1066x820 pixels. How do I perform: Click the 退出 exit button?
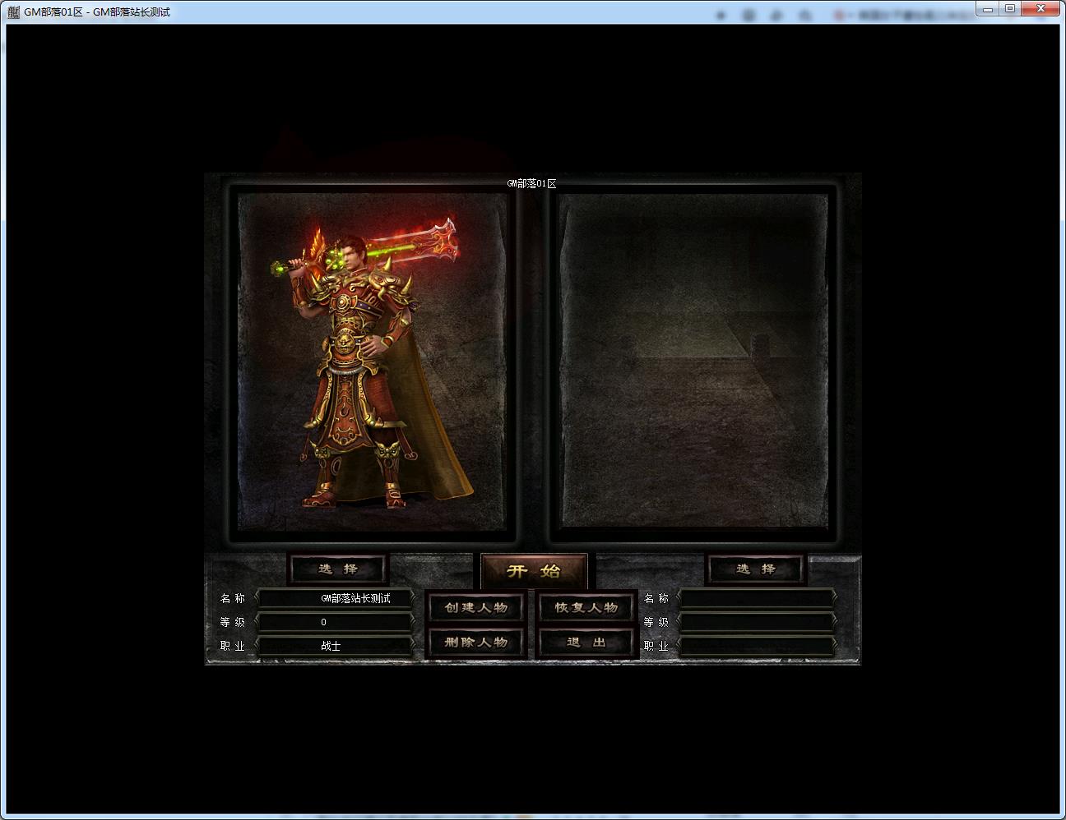pyautogui.click(x=586, y=643)
